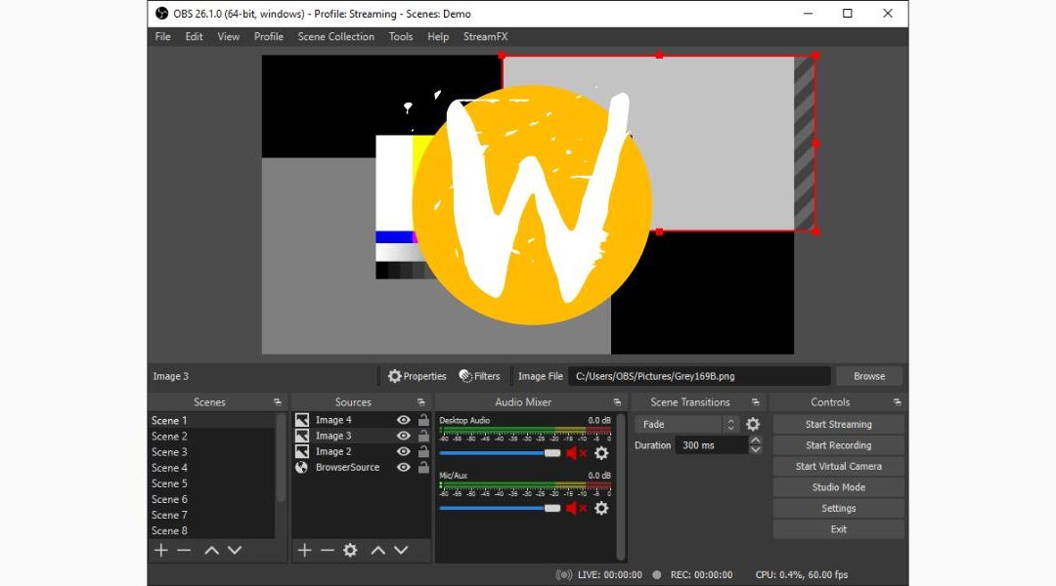Open the Scene Collection menu
This screenshot has height=586, width=1056.
click(335, 37)
